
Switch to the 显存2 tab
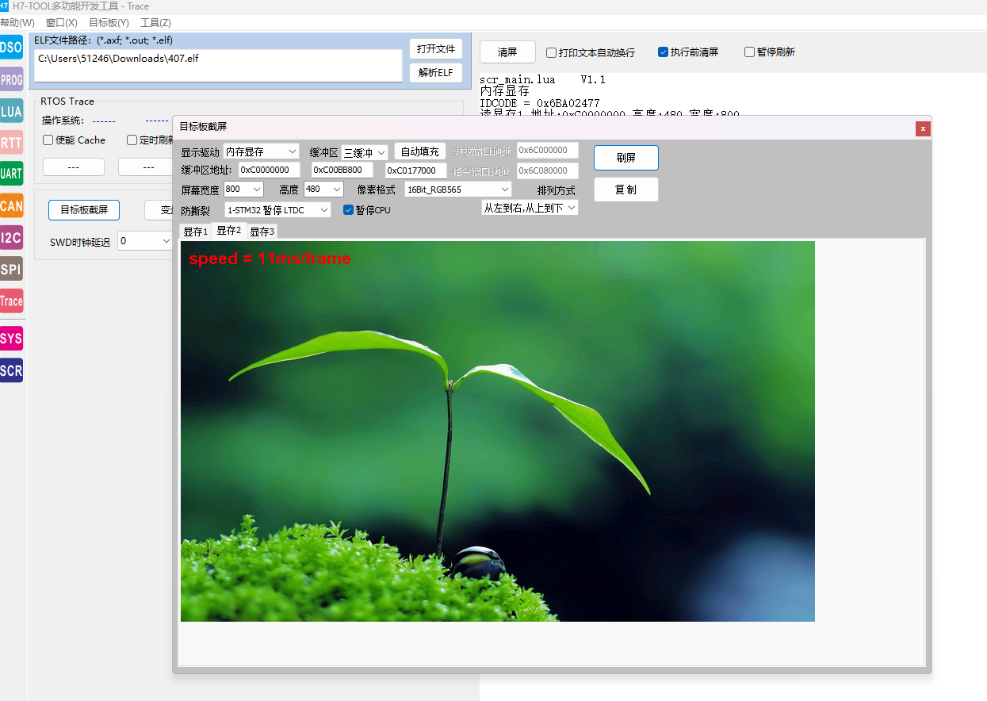click(x=228, y=231)
